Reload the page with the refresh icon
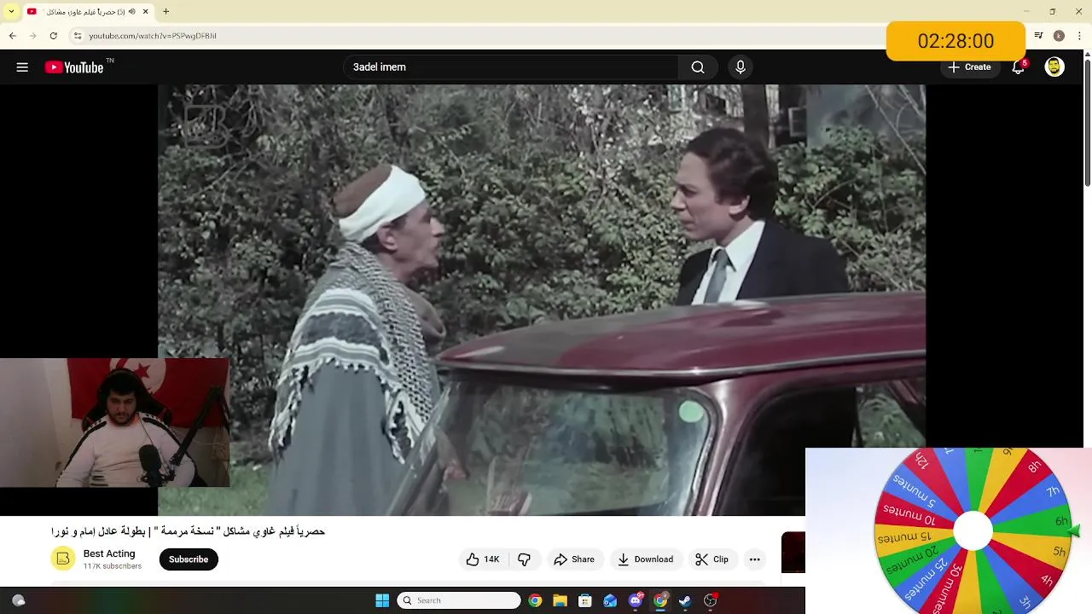The width and height of the screenshot is (1092, 614). (x=53, y=36)
